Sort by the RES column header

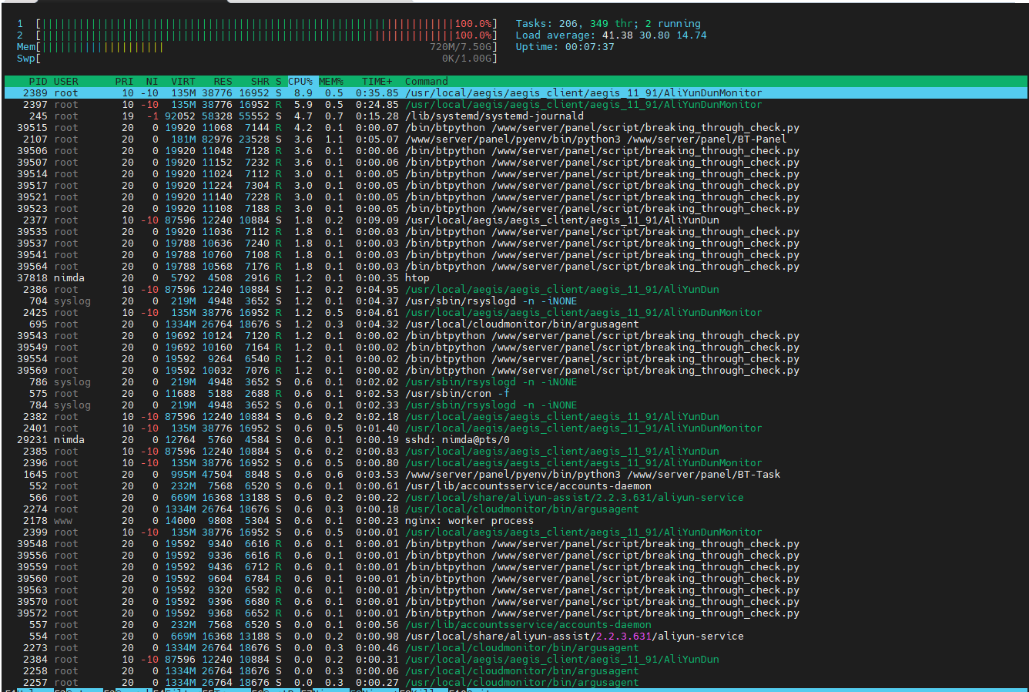point(223,81)
